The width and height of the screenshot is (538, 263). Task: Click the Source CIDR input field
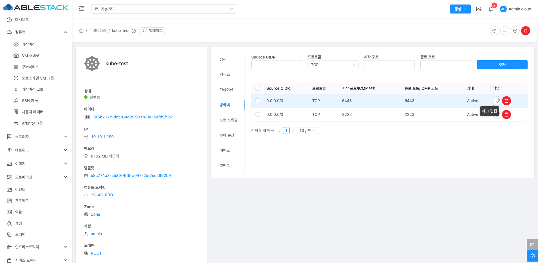click(x=276, y=65)
